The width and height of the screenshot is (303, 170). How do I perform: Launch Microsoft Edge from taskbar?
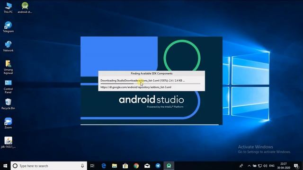point(104,166)
